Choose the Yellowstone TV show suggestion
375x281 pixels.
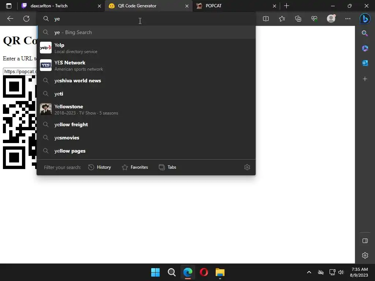coord(146,109)
